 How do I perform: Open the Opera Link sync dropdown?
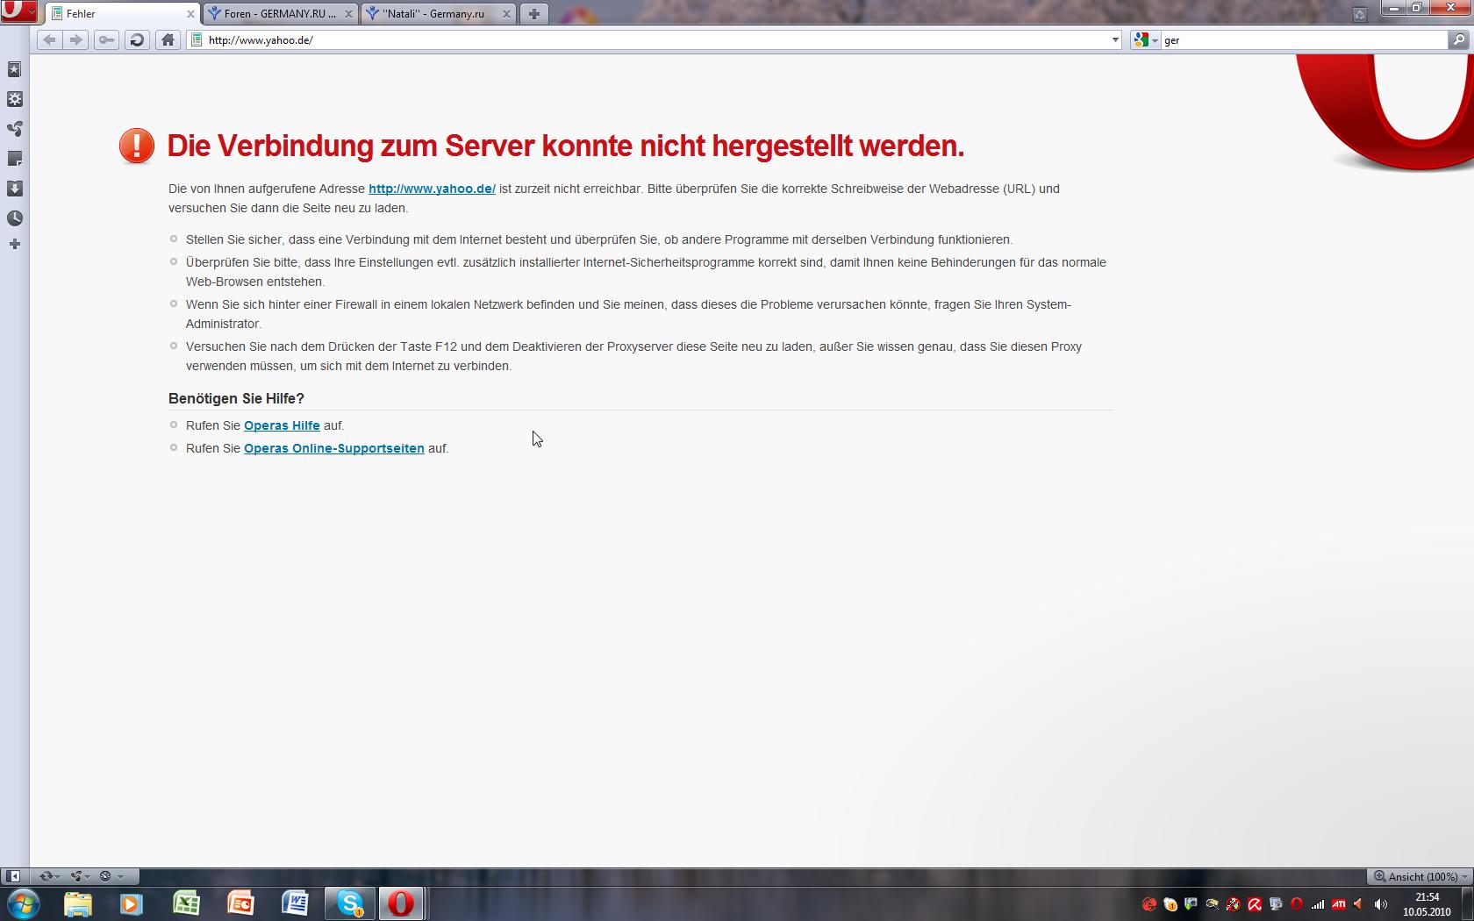(49, 876)
